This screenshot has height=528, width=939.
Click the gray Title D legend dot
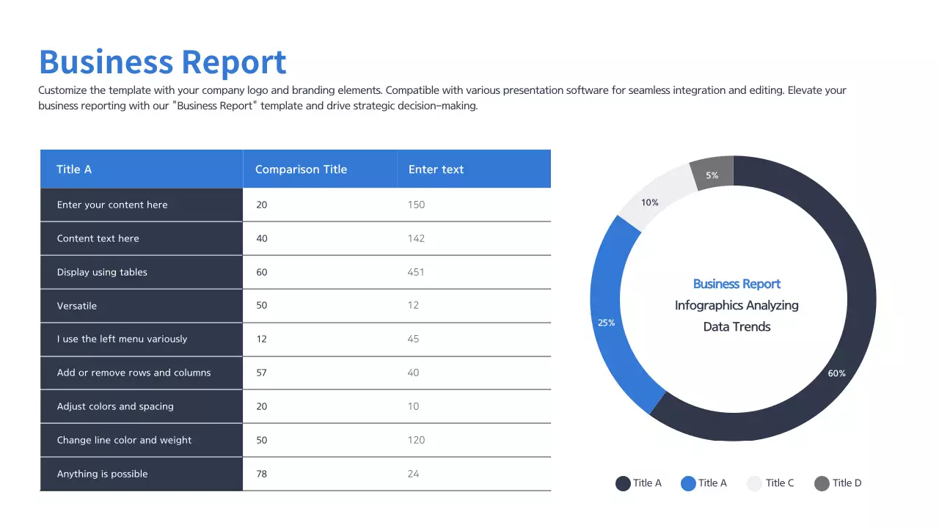pos(821,483)
